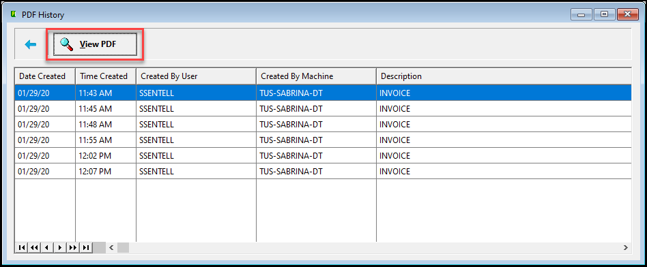Select the row created at 12:07 PM
647x267 pixels.
[x=323, y=172]
